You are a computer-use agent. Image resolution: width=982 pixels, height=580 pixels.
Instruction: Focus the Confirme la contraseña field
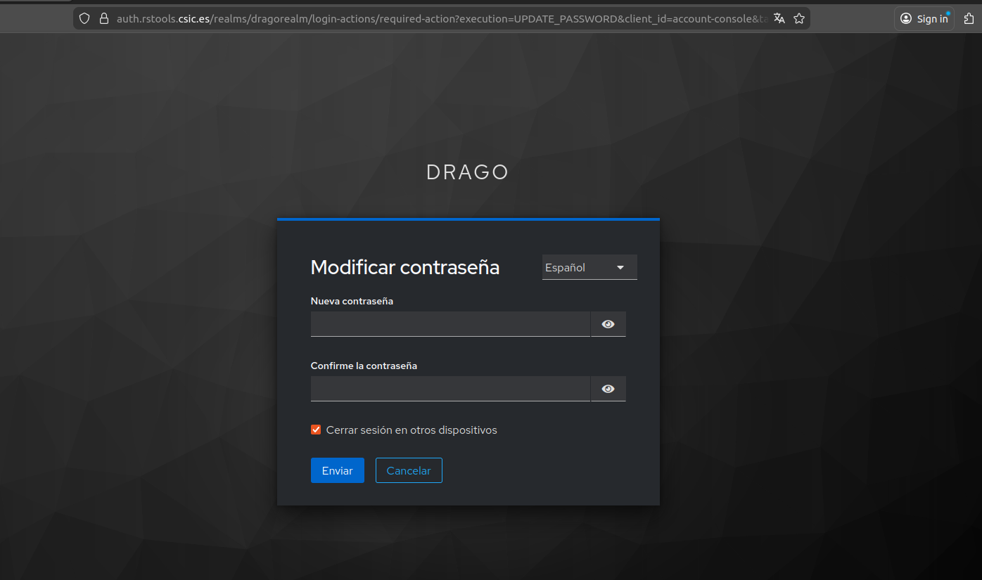pyautogui.click(x=450, y=389)
